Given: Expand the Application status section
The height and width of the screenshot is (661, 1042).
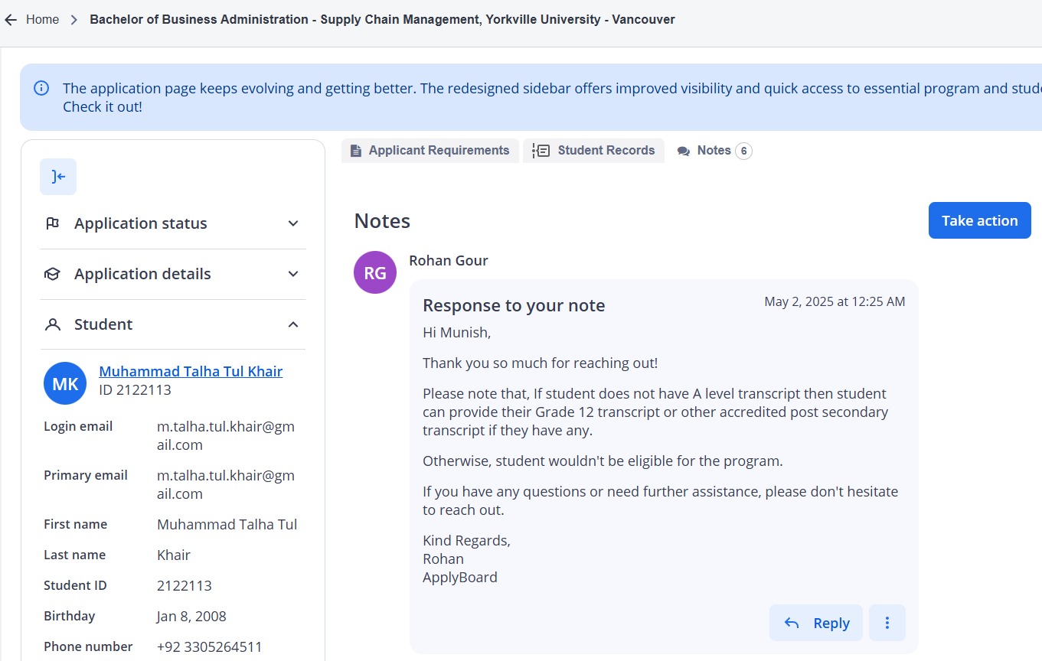Looking at the screenshot, I should pyautogui.click(x=292, y=223).
